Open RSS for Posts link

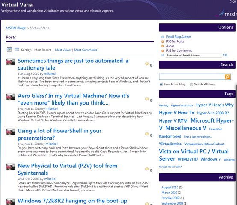(x=175, y=41)
